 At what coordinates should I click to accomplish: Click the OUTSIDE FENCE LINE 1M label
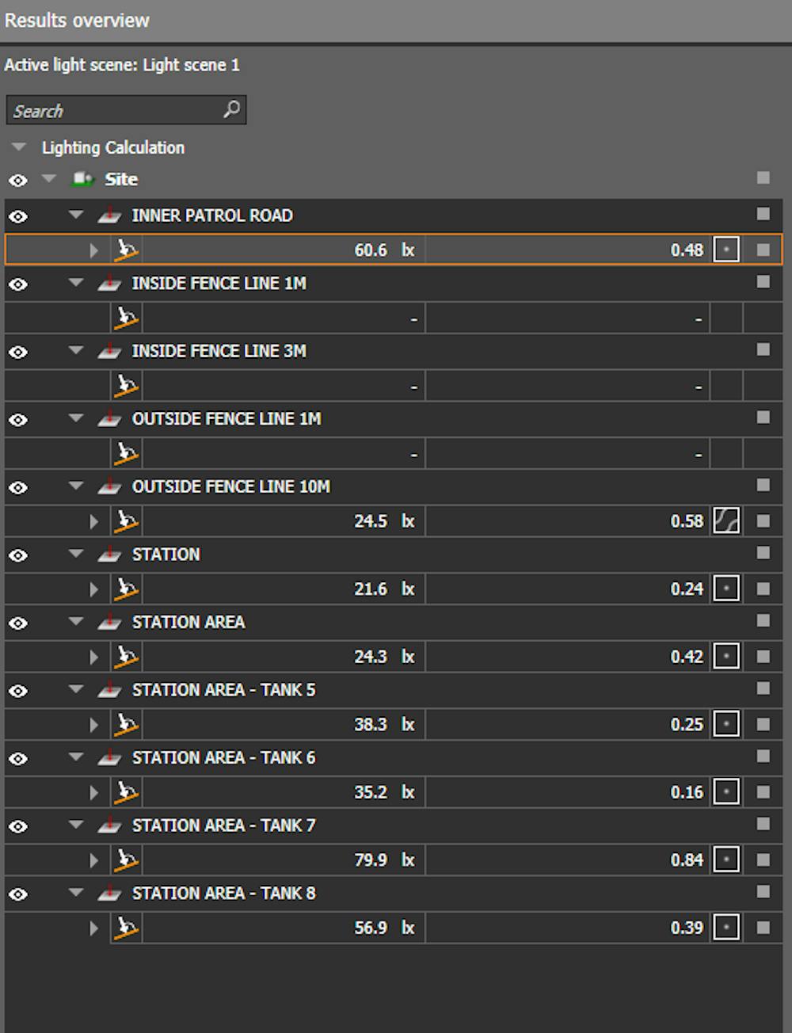coord(227,418)
